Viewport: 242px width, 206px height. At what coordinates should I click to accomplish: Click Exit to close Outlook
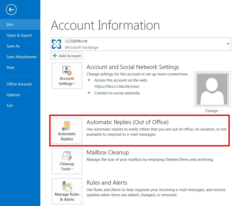[9, 105]
